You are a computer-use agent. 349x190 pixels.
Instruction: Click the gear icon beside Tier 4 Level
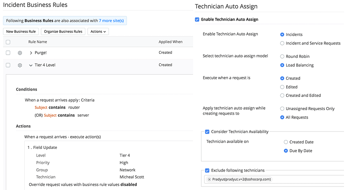(20, 65)
